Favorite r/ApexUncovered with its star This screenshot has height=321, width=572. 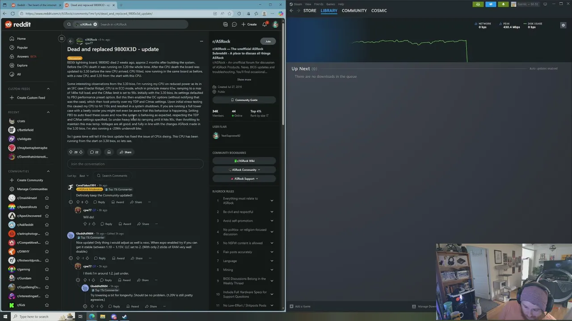tap(47, 216)
